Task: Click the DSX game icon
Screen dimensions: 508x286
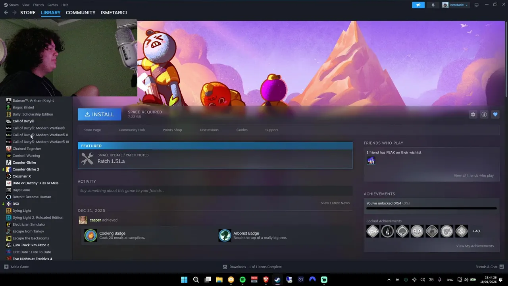Action: pos(9,204)
